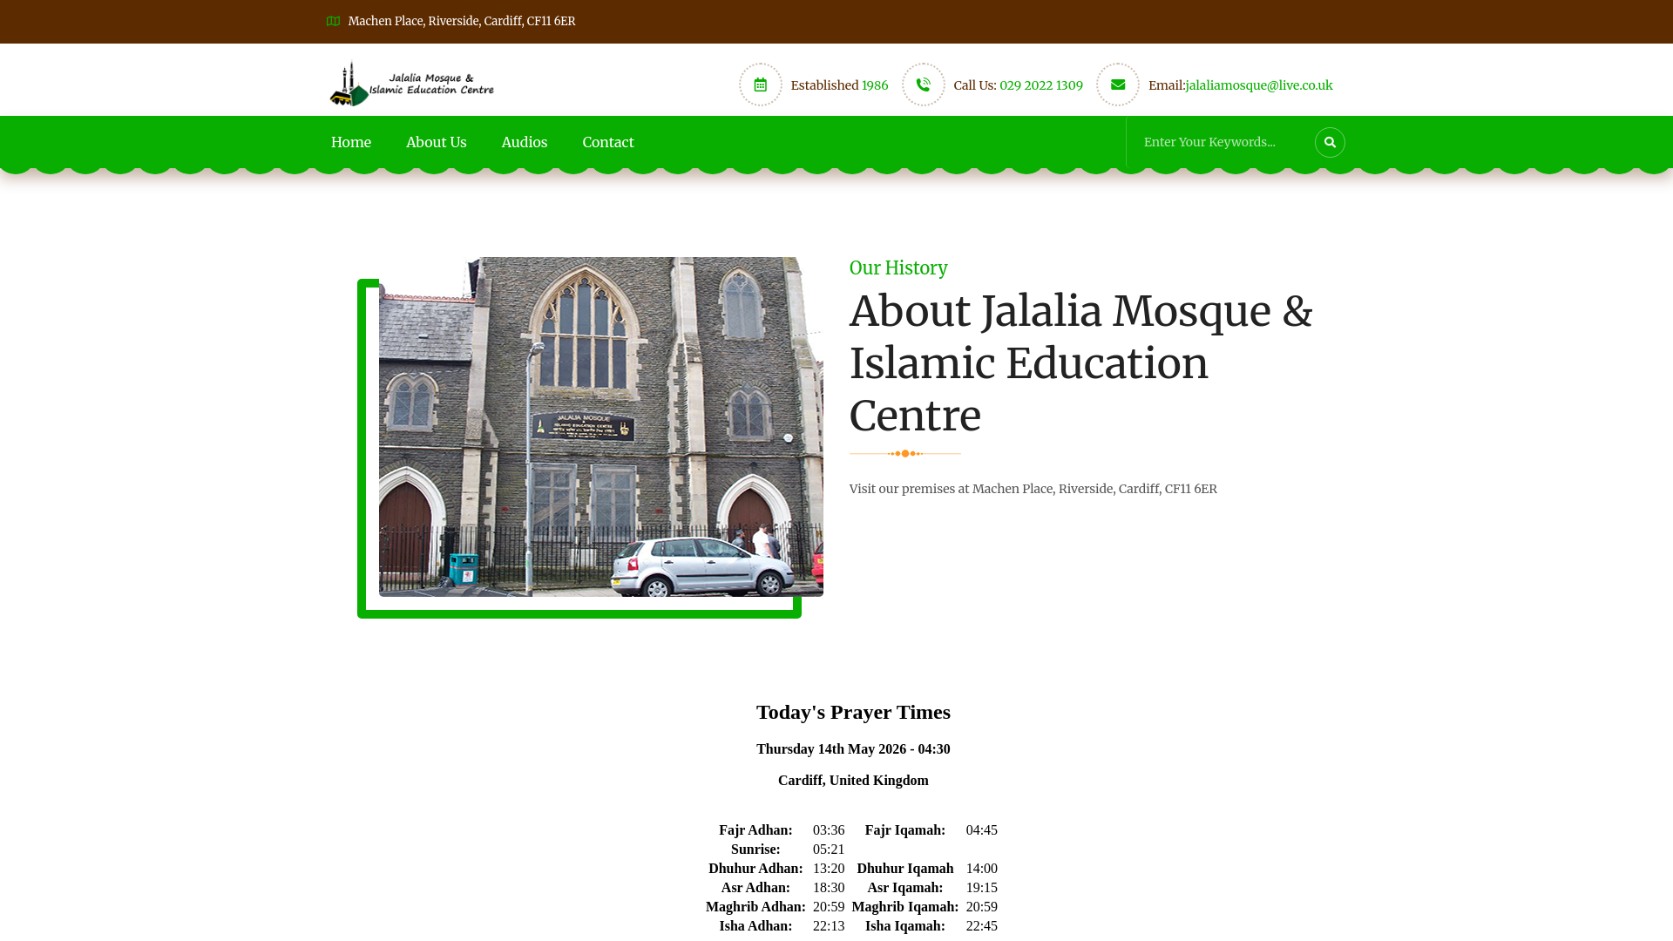Click the Asr Adhan time 18:30
1673x941 pixels.
tap(829, 888)
